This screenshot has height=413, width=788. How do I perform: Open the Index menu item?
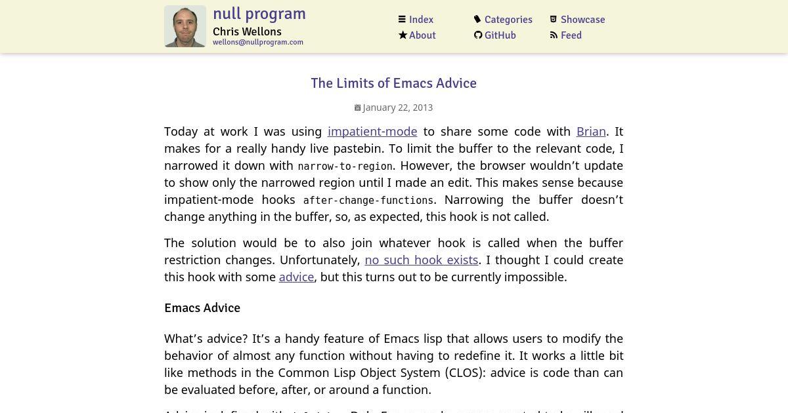(x=421, y=20)
